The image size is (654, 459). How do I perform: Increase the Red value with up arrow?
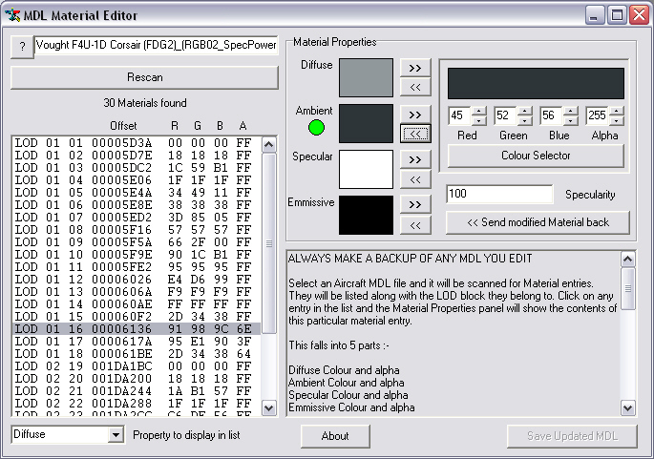pyautogui.click(x=478, y=111)
